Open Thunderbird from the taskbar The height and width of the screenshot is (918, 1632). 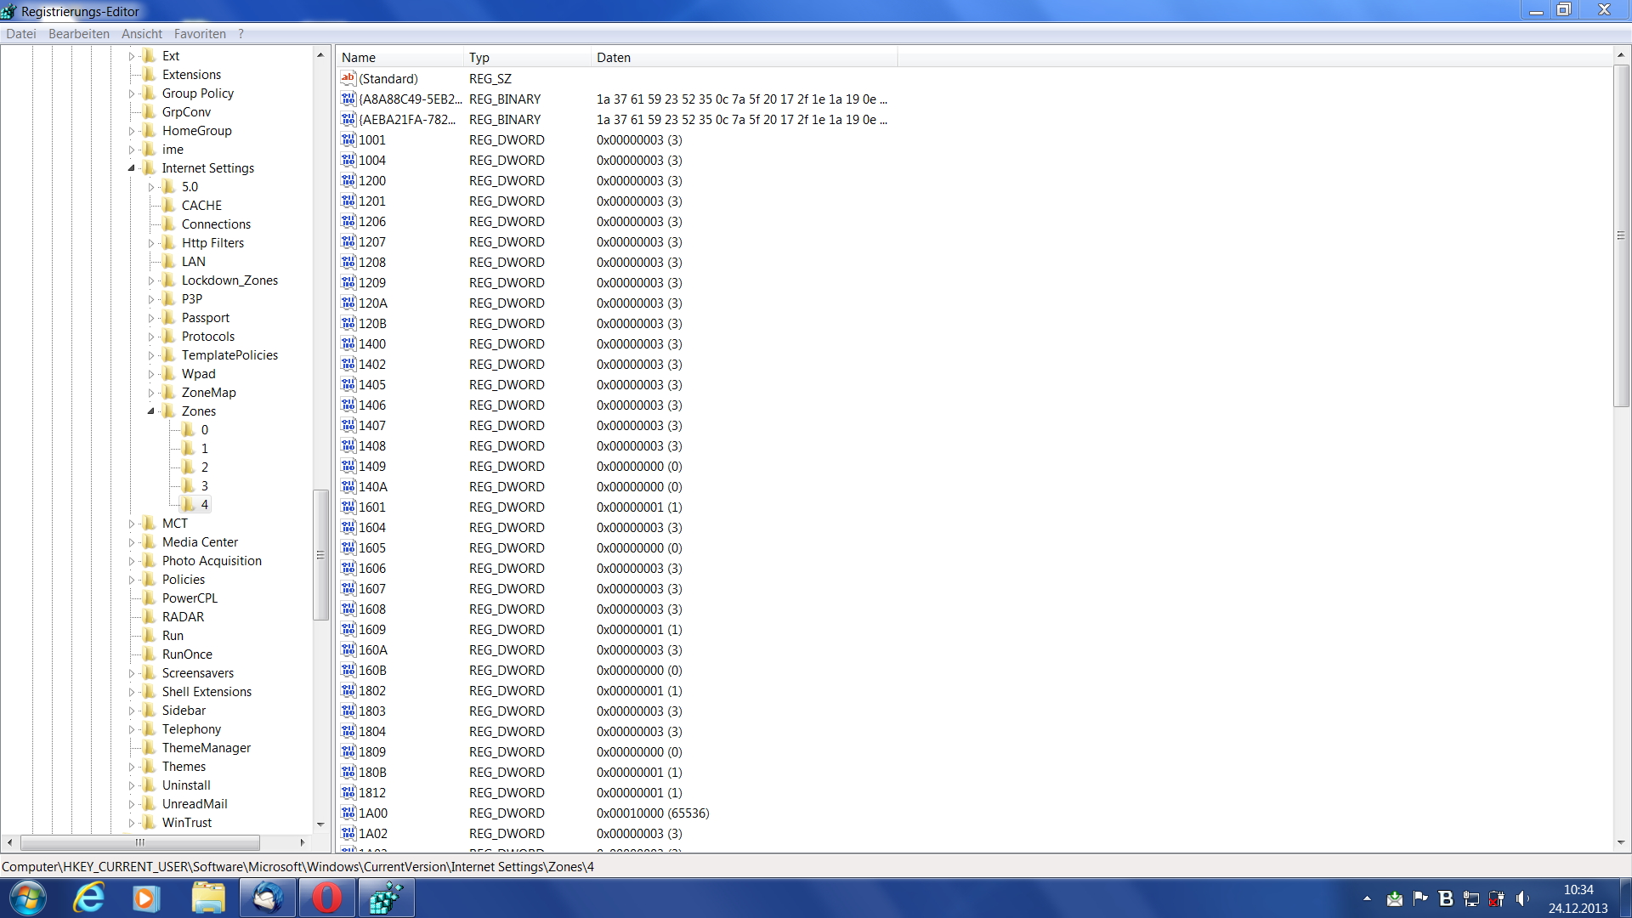tap(268, 898)
